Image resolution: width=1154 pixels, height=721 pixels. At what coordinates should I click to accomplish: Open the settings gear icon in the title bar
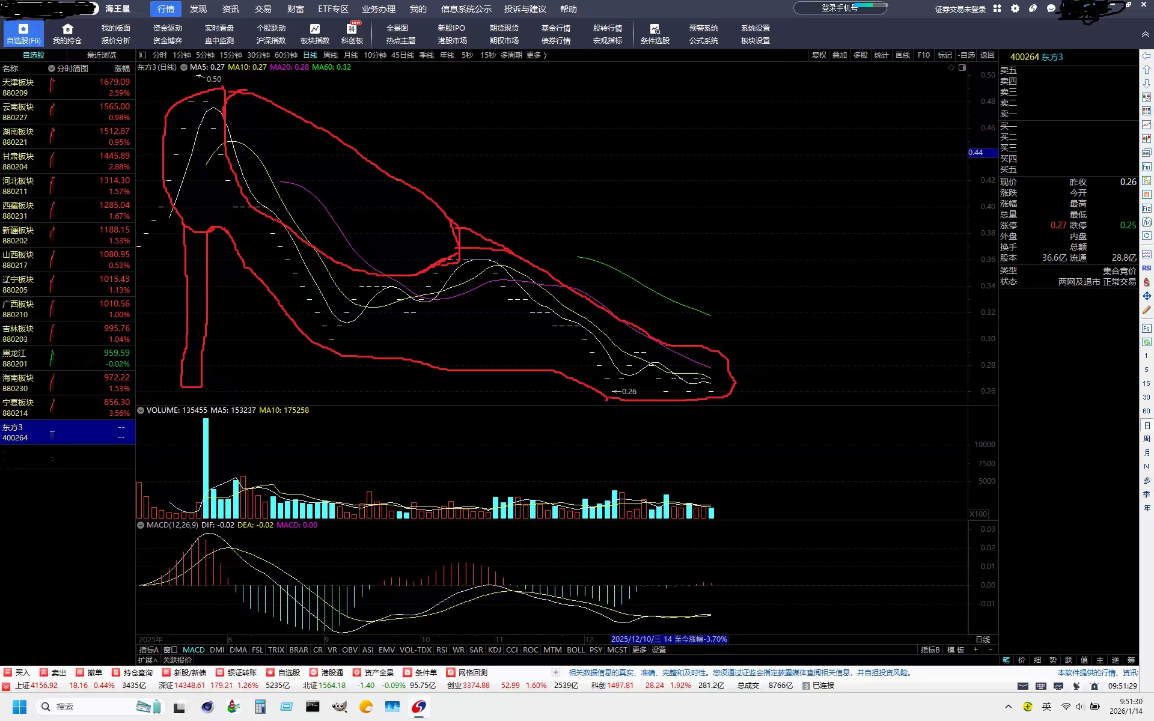coord(1015,8)
